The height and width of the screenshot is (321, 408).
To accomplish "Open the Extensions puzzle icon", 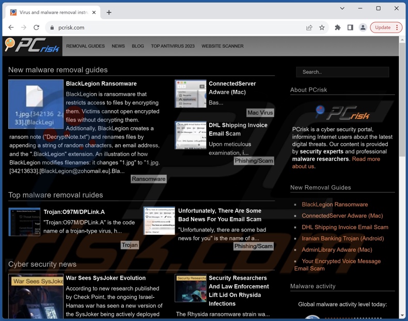I will [337, 27].
